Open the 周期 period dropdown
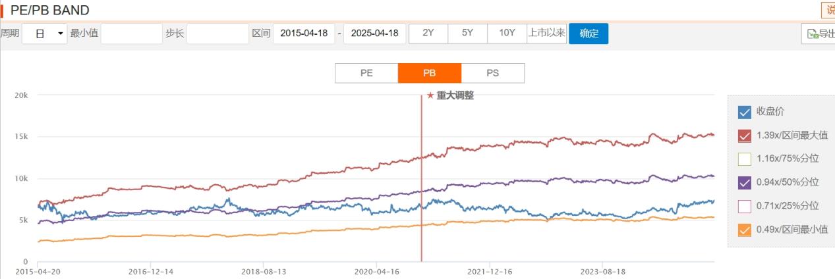 45,34
